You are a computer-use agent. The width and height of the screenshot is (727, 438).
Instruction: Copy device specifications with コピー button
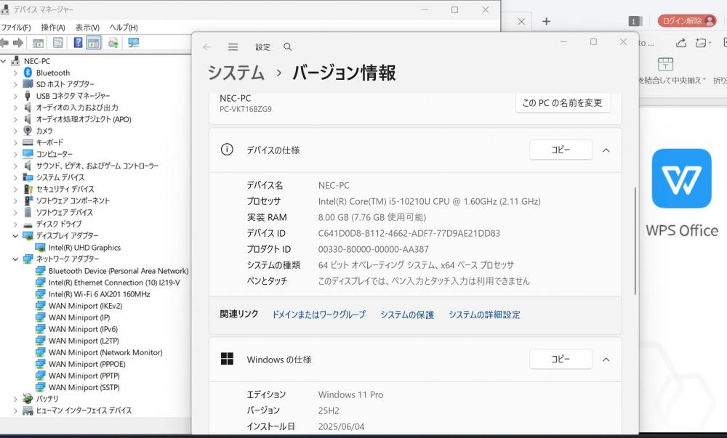tap(561, 150)
